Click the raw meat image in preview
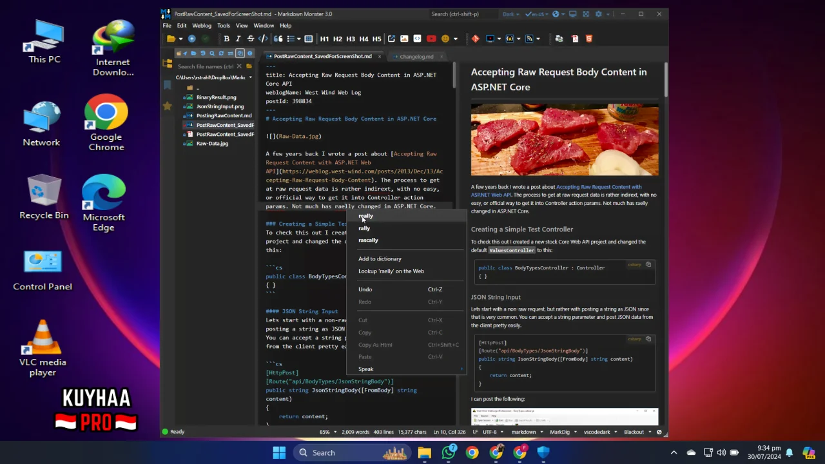The image size is (825, 464). 565,140
